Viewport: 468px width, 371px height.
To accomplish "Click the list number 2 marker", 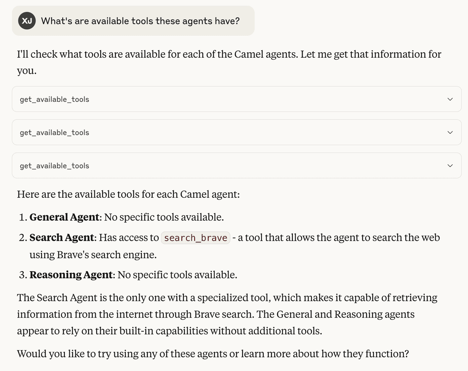I will (x=23, y=238).
